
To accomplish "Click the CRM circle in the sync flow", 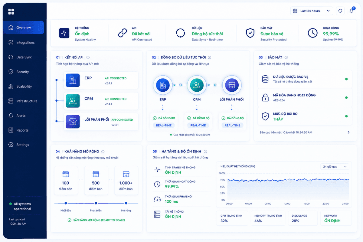I will coord(197,85).
